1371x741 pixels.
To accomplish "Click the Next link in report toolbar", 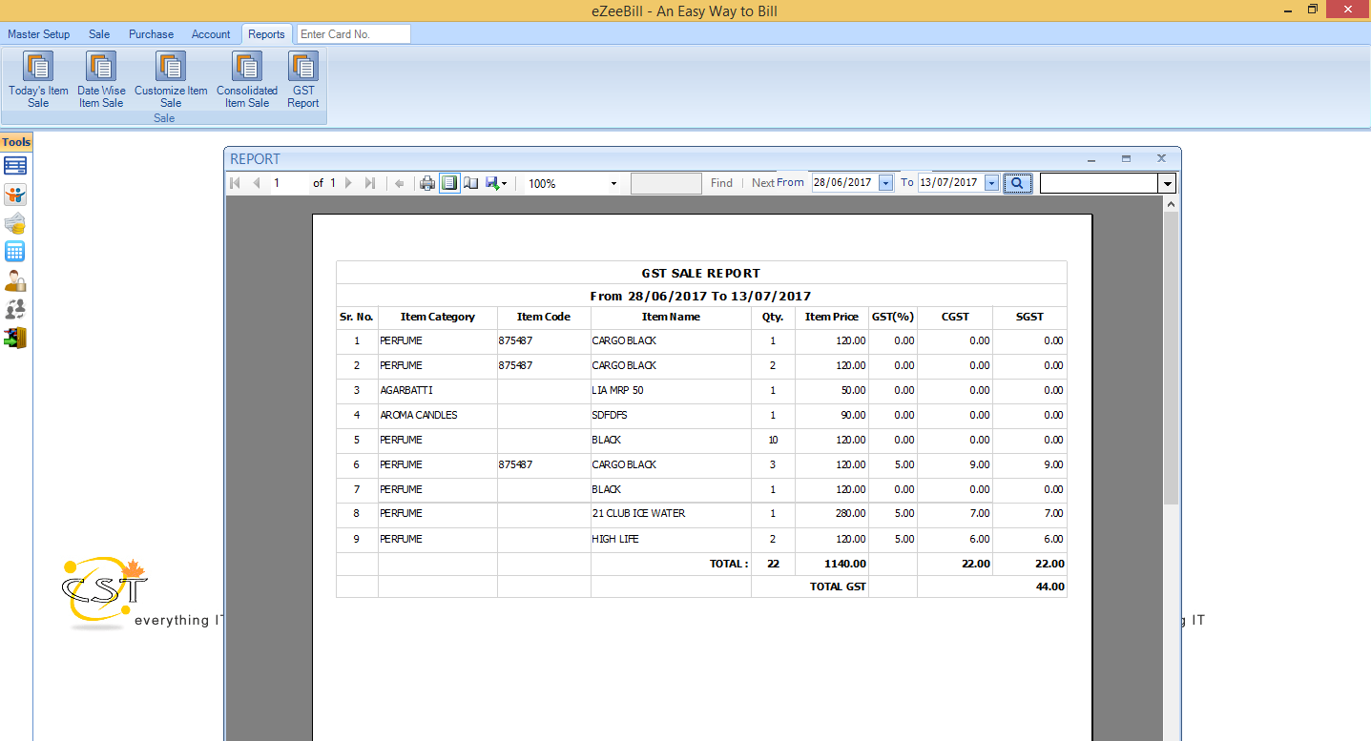I will point(763,183).
